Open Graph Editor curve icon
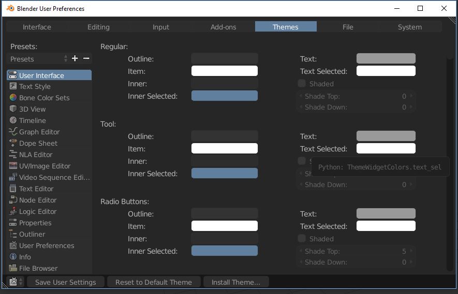 point(13,132)
